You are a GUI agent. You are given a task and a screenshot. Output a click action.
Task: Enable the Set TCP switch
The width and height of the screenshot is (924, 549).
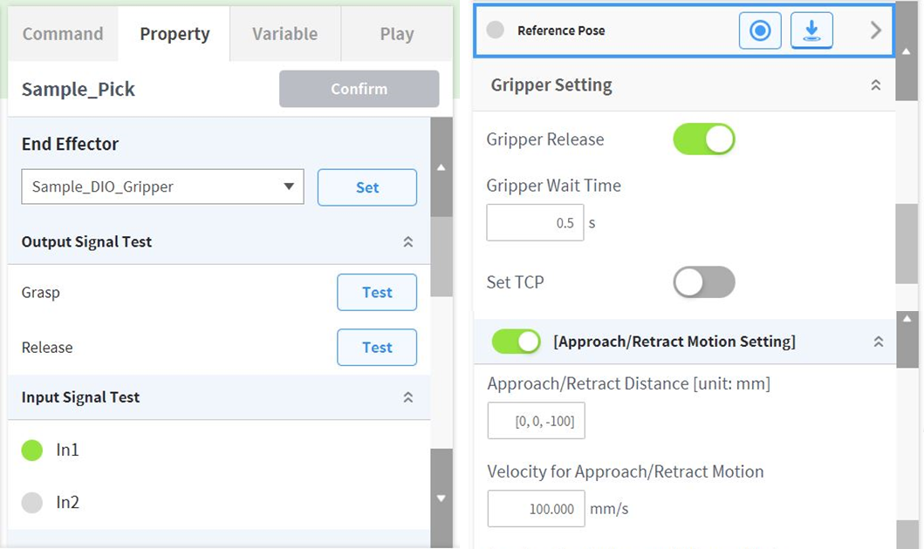click(704, 282)
